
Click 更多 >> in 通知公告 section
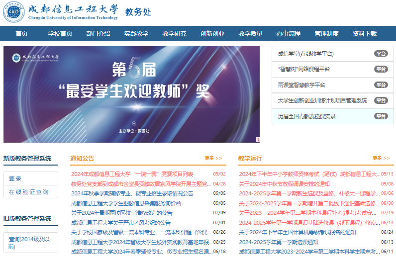click(213, 158)
